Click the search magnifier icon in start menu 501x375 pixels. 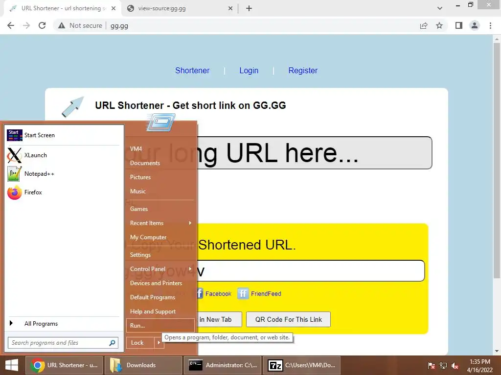(x=112, y=343)
